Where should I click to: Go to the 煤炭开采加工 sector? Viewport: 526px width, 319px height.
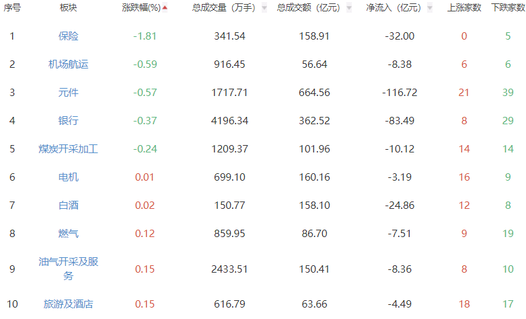click(68, 149)
